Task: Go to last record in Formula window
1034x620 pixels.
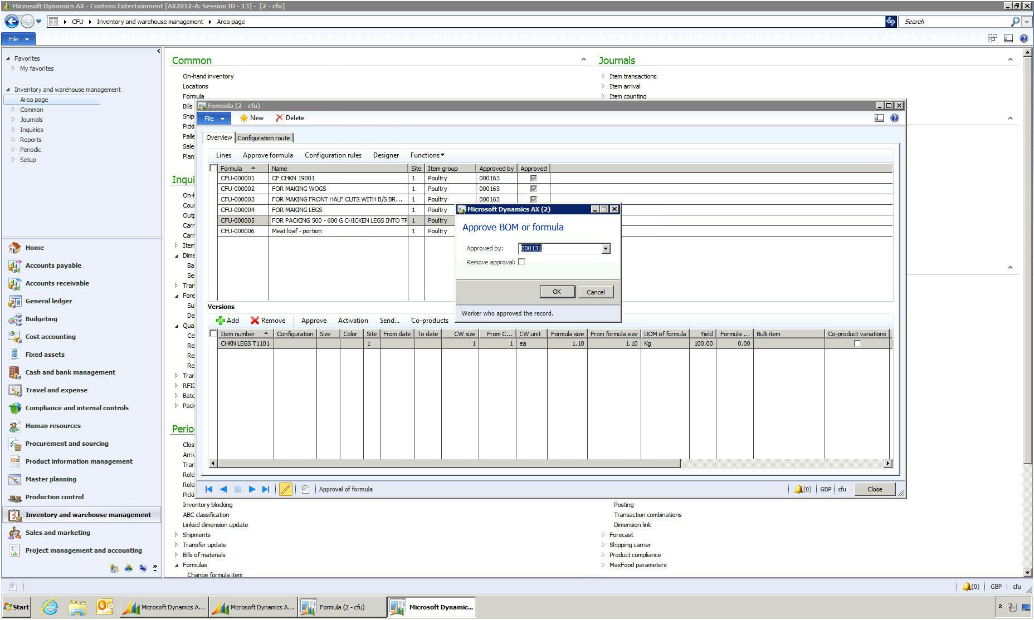Action: click(x=266, y=489)
